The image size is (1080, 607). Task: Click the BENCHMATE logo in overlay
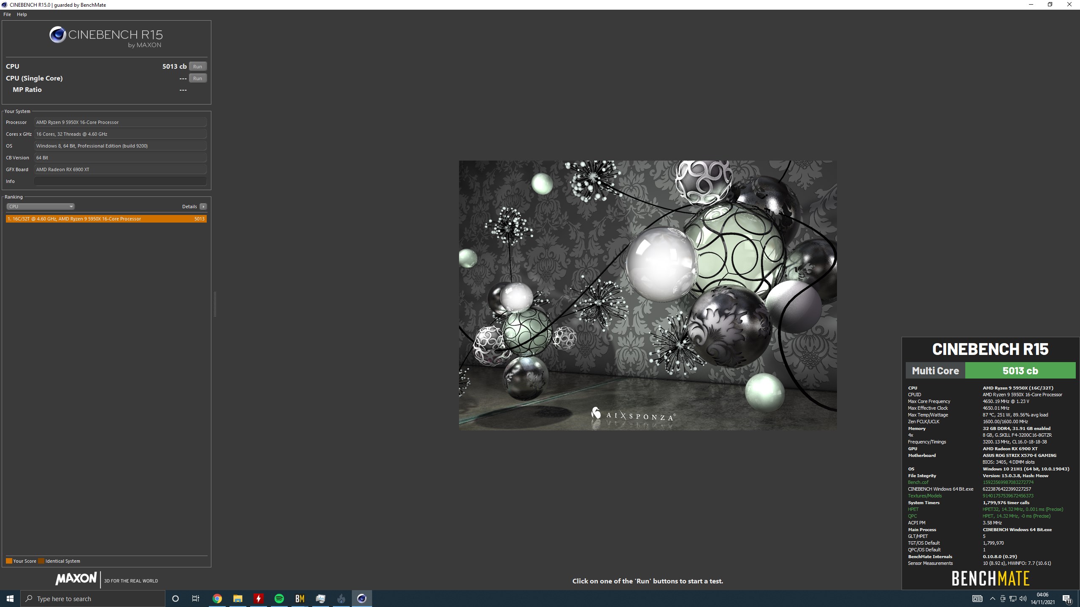click(991, 578)
